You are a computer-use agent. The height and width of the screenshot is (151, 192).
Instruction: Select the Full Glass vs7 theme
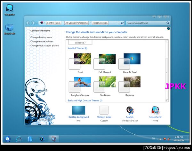tap(105, 63)
